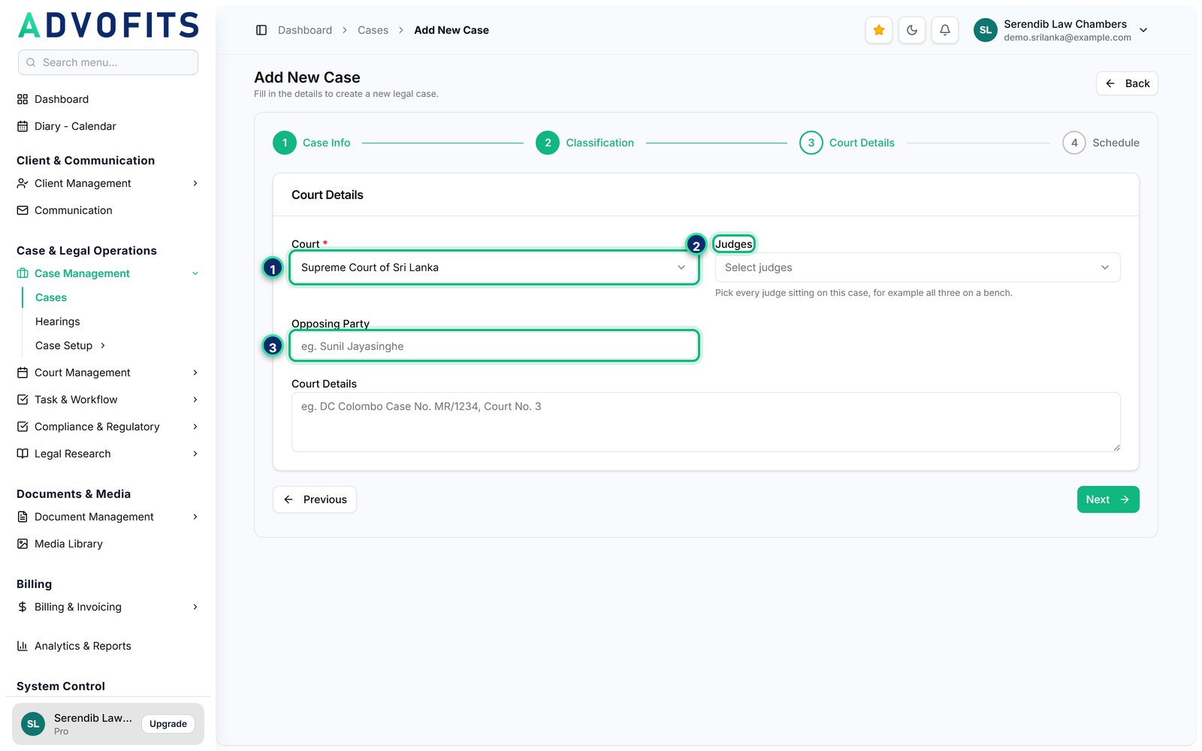Click Dashboard breadcrumb link
The height and width of the screenshot is (751, 1202).
[305, 30]
